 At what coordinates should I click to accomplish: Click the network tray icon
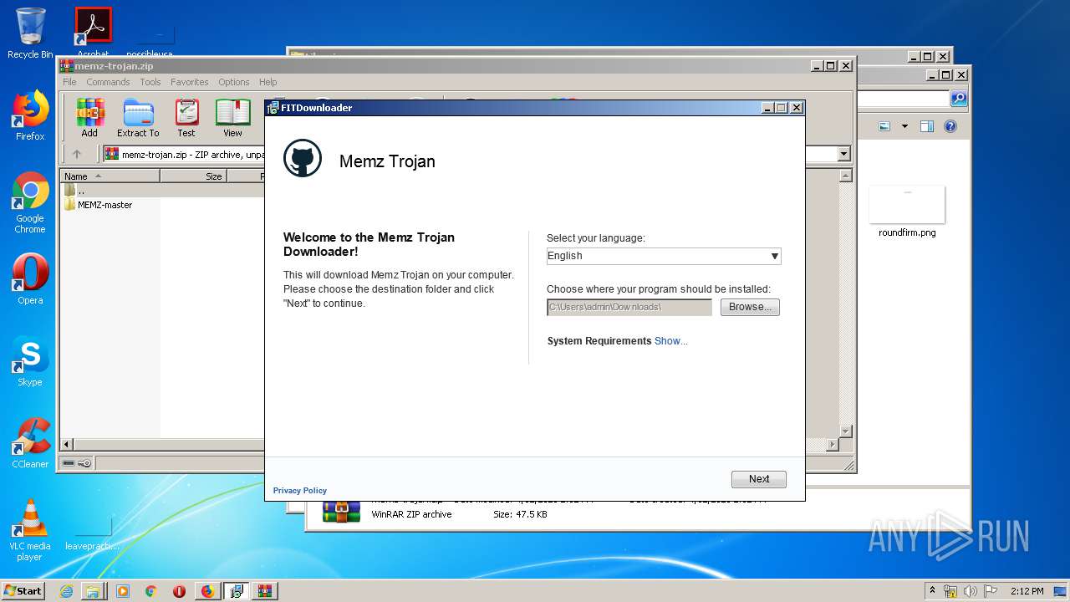pos(950,591)
